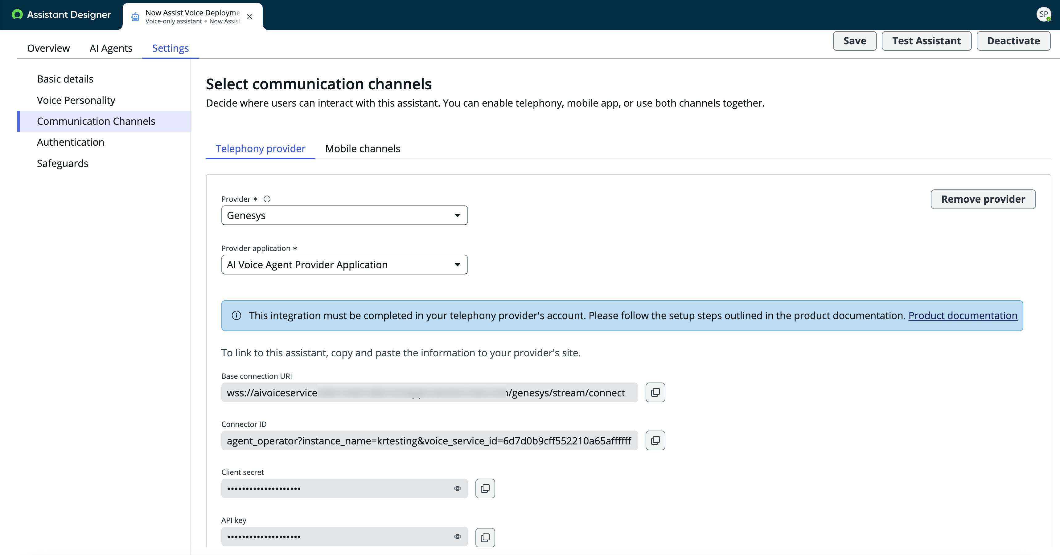
Task: Click the Remove provider button
Action: (983, 199)
